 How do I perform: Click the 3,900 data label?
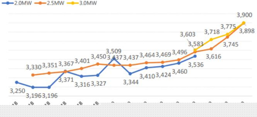pyautogui.click(x=244, y=15)
